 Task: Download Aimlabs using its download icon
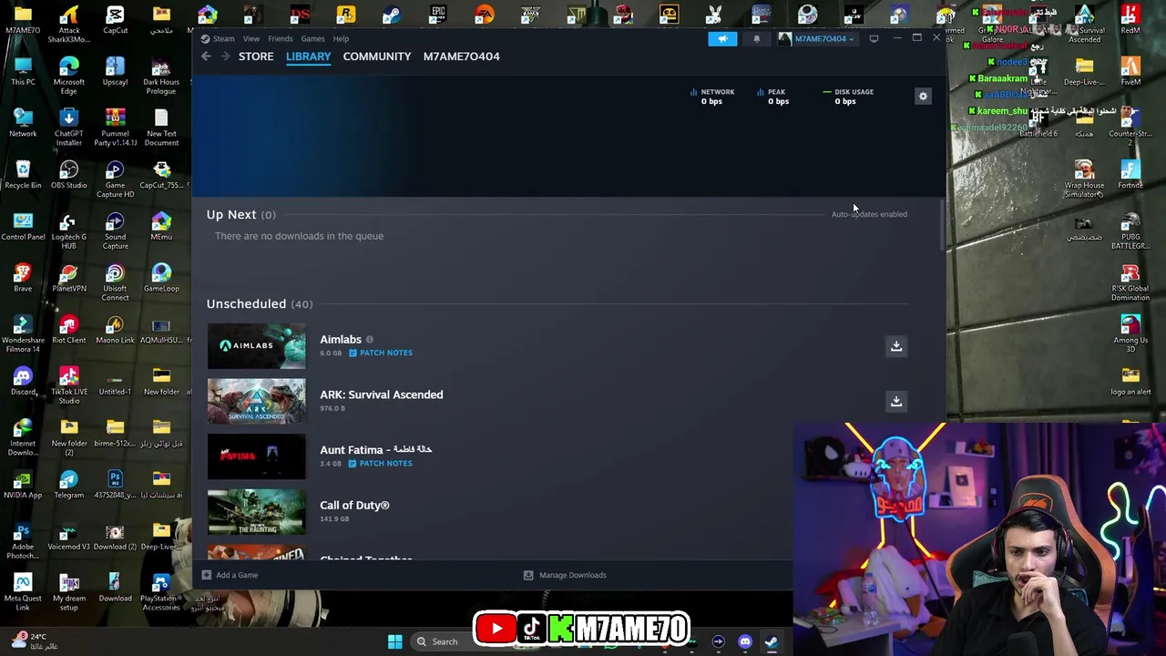(x=896, y=346)
